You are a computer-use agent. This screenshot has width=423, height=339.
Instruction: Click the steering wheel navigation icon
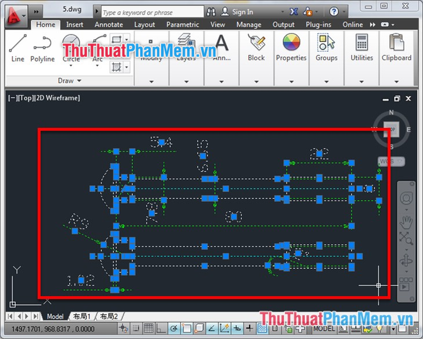[406, 198]
